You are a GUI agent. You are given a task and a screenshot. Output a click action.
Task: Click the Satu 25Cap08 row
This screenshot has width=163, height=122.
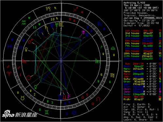point(142,79)
